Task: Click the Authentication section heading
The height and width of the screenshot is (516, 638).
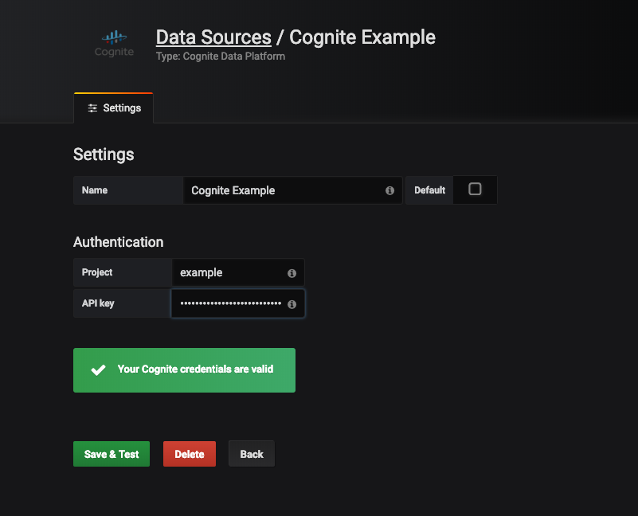Action: click(119, 242)
